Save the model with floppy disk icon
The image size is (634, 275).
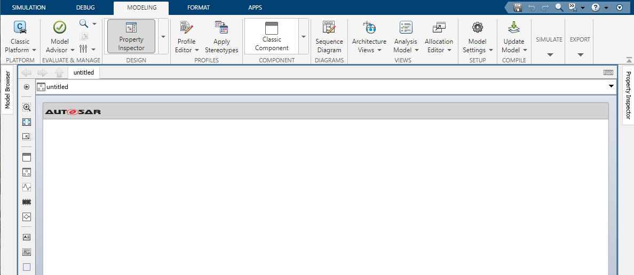click(517, 7)
